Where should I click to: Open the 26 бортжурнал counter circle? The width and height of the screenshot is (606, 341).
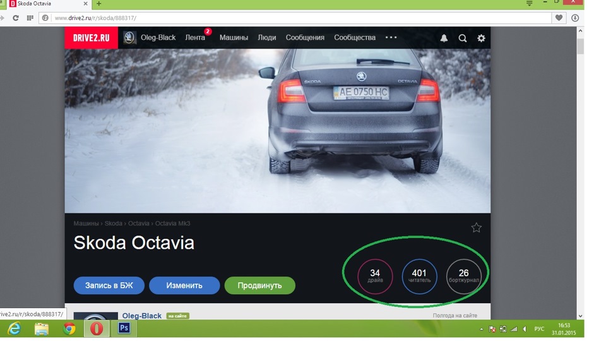pos(464,276)
